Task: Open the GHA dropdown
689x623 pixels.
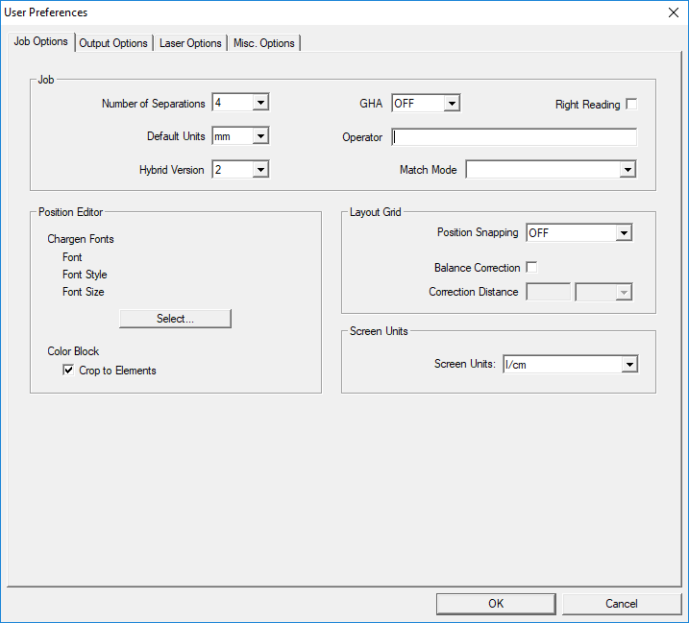Action: click(x=452, y=104)
